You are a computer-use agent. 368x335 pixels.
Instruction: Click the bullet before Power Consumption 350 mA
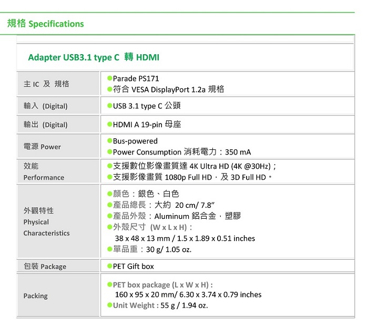click(109, 152)
